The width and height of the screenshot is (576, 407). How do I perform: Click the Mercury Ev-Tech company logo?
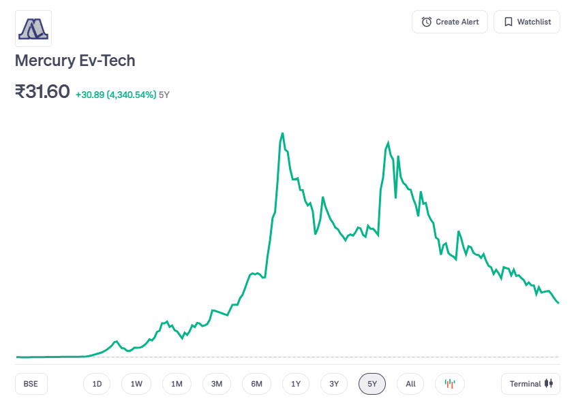point(33,29)
